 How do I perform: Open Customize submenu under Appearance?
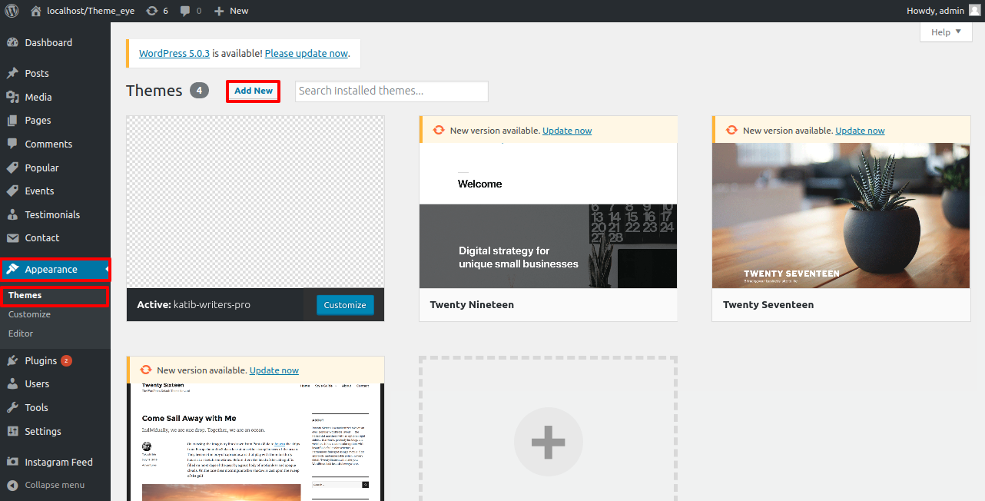(x=30, y=314)
